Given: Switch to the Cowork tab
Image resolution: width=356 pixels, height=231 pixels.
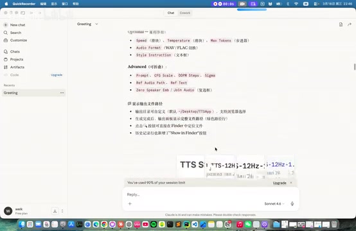Looking at the screenshot, I should [x=185, y=13].
